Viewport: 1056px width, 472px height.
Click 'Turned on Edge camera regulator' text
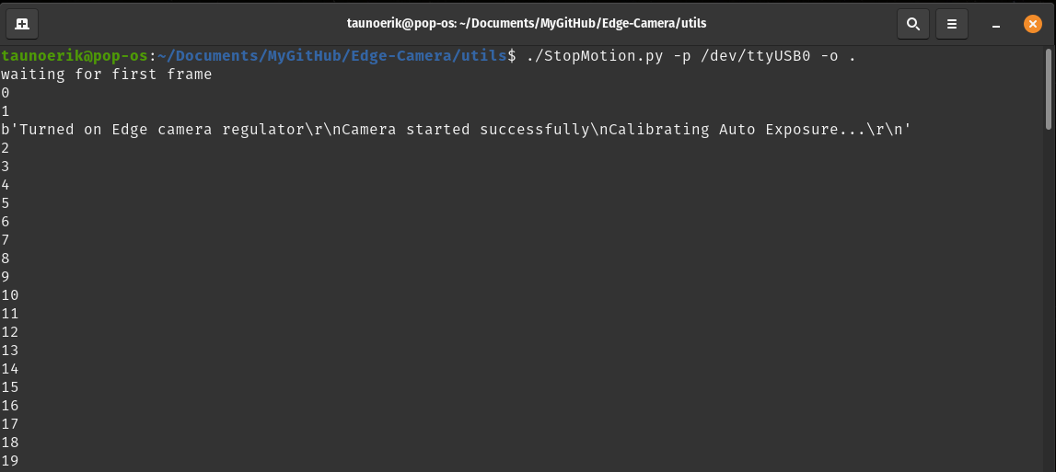click(161, 130)
